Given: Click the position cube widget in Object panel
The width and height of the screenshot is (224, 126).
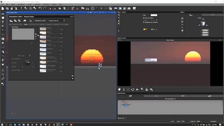Looking at the screenshot, I should click(203, 23).
